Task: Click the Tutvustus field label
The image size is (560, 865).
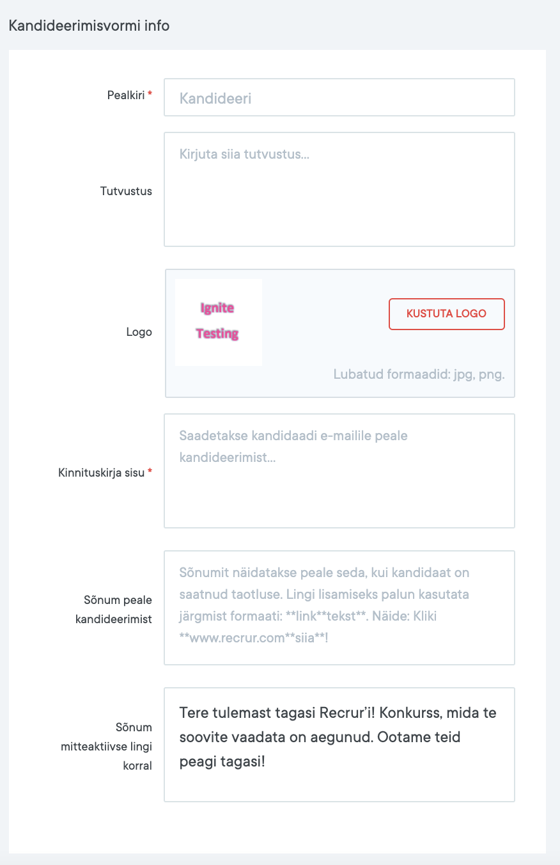Action: point(126,191)
